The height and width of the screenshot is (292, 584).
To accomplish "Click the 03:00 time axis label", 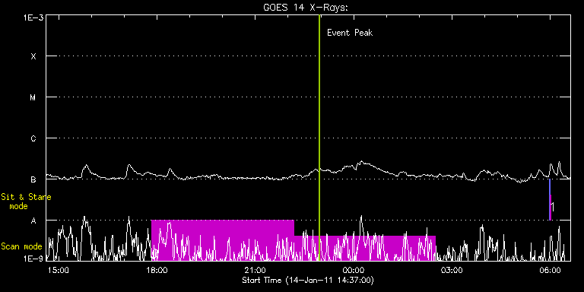I will 452,271.
